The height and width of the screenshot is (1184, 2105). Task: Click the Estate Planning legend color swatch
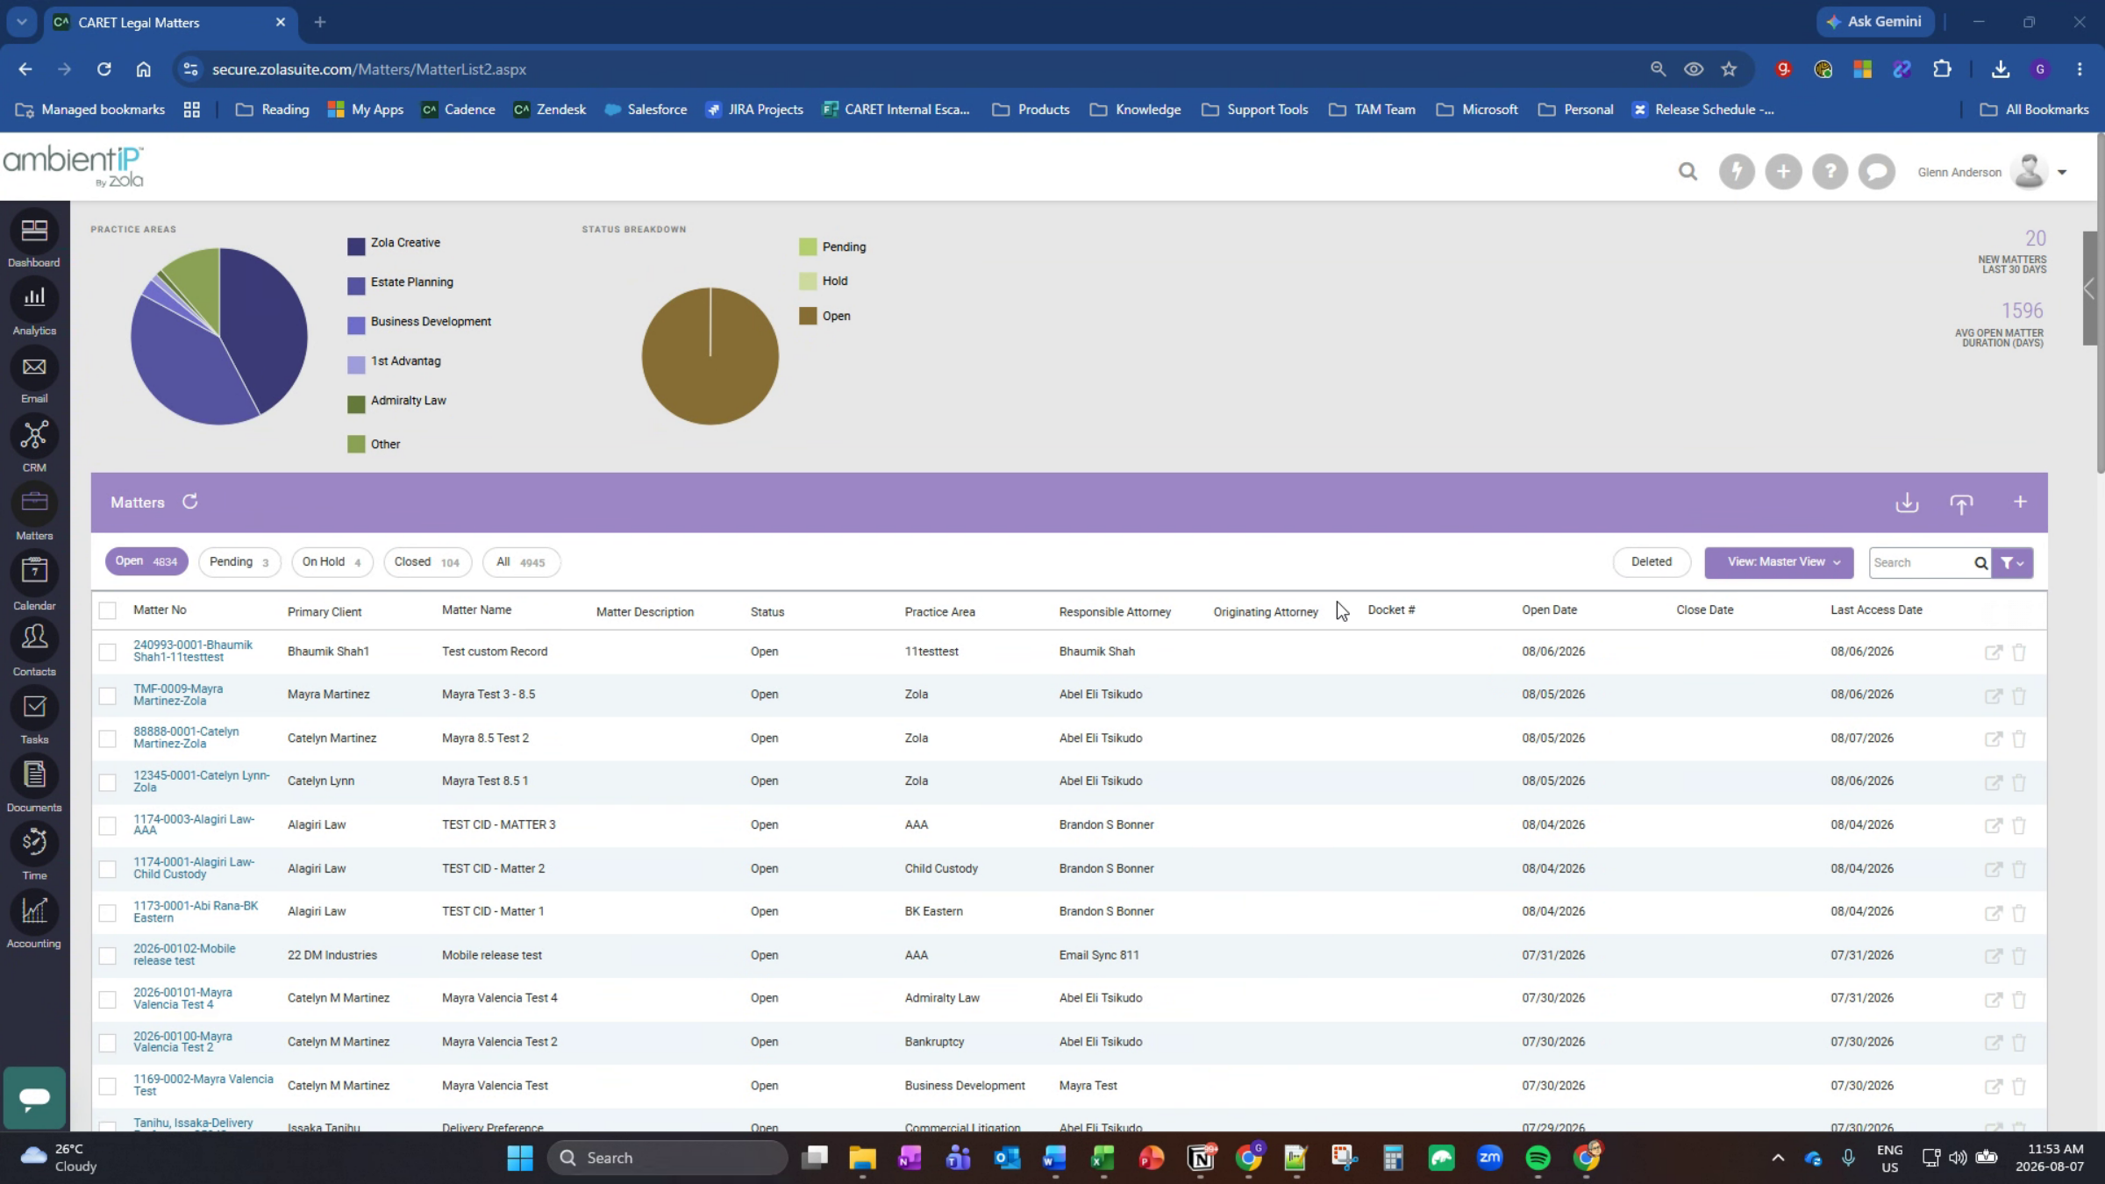tap(356, 286)
